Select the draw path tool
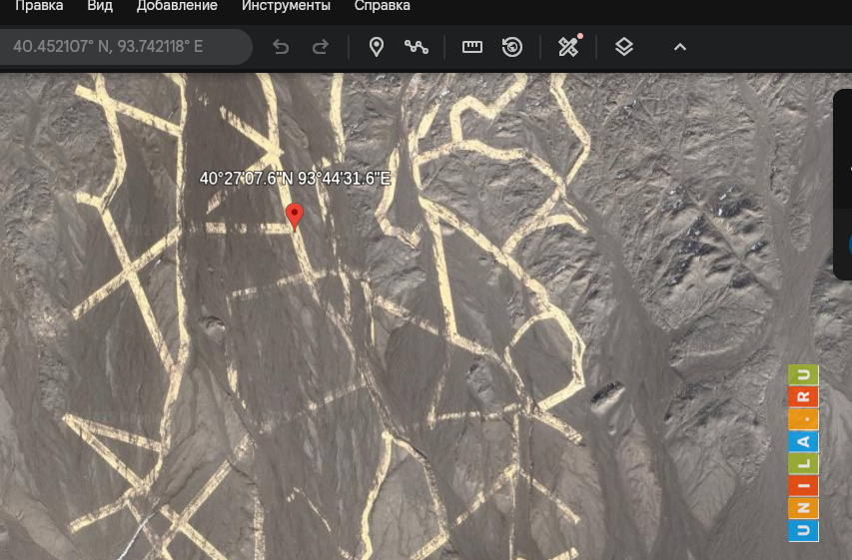This screenshot has height=560, width=852. pyautogui.click(x=417, y=47)
